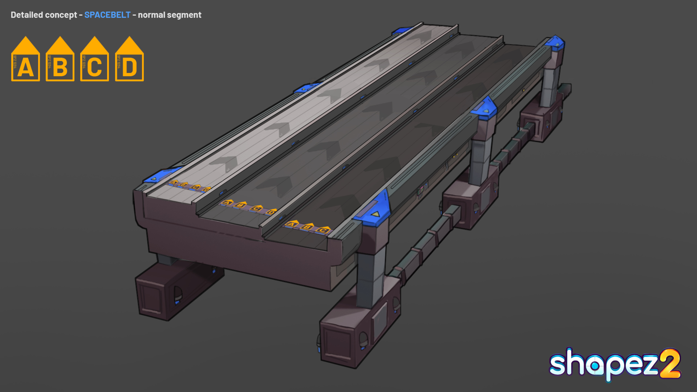Click the small B label on the middle belt

(240, 205)
